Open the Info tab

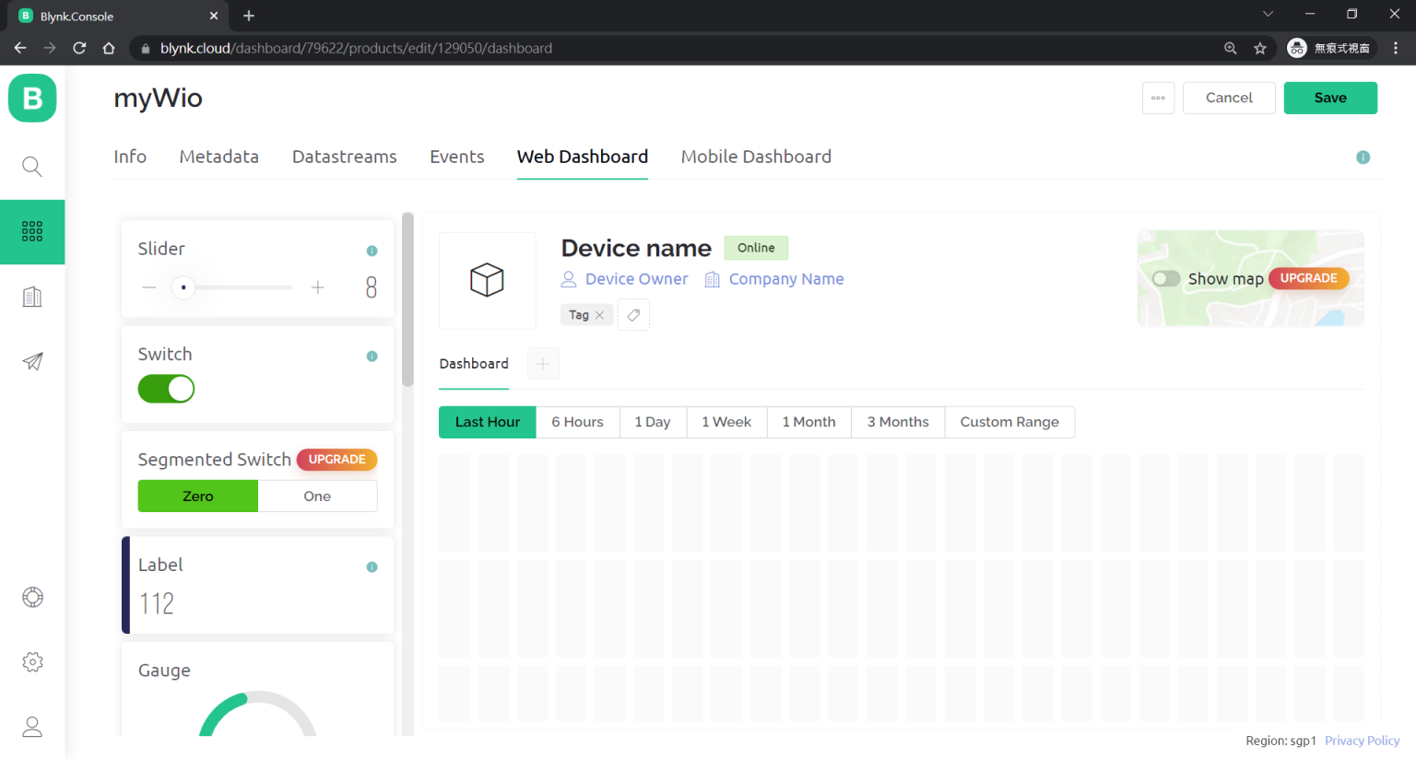tap(130, 157)
